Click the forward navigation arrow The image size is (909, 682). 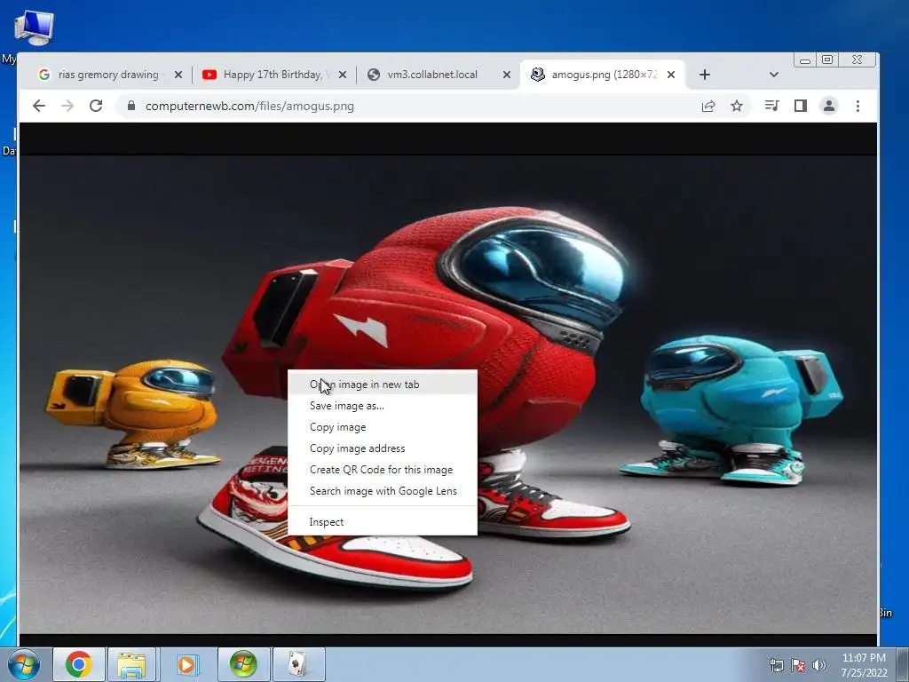[x=67, y=106]
